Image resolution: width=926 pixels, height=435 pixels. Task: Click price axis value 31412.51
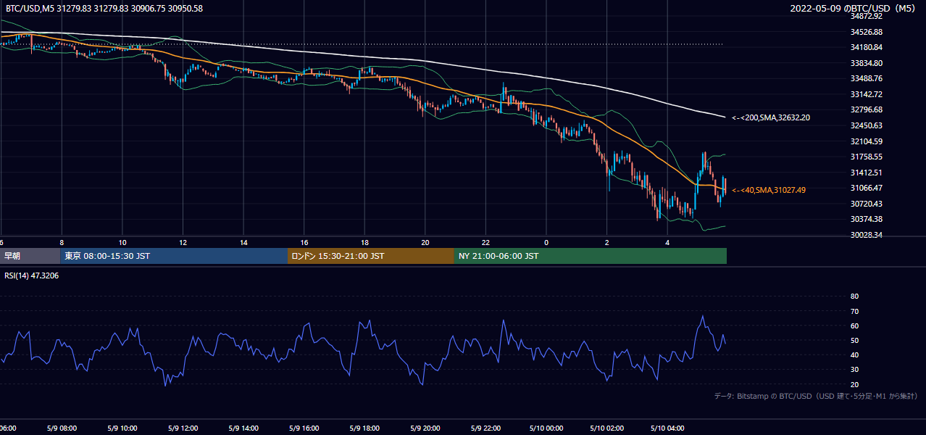click(x=866, y=173)
